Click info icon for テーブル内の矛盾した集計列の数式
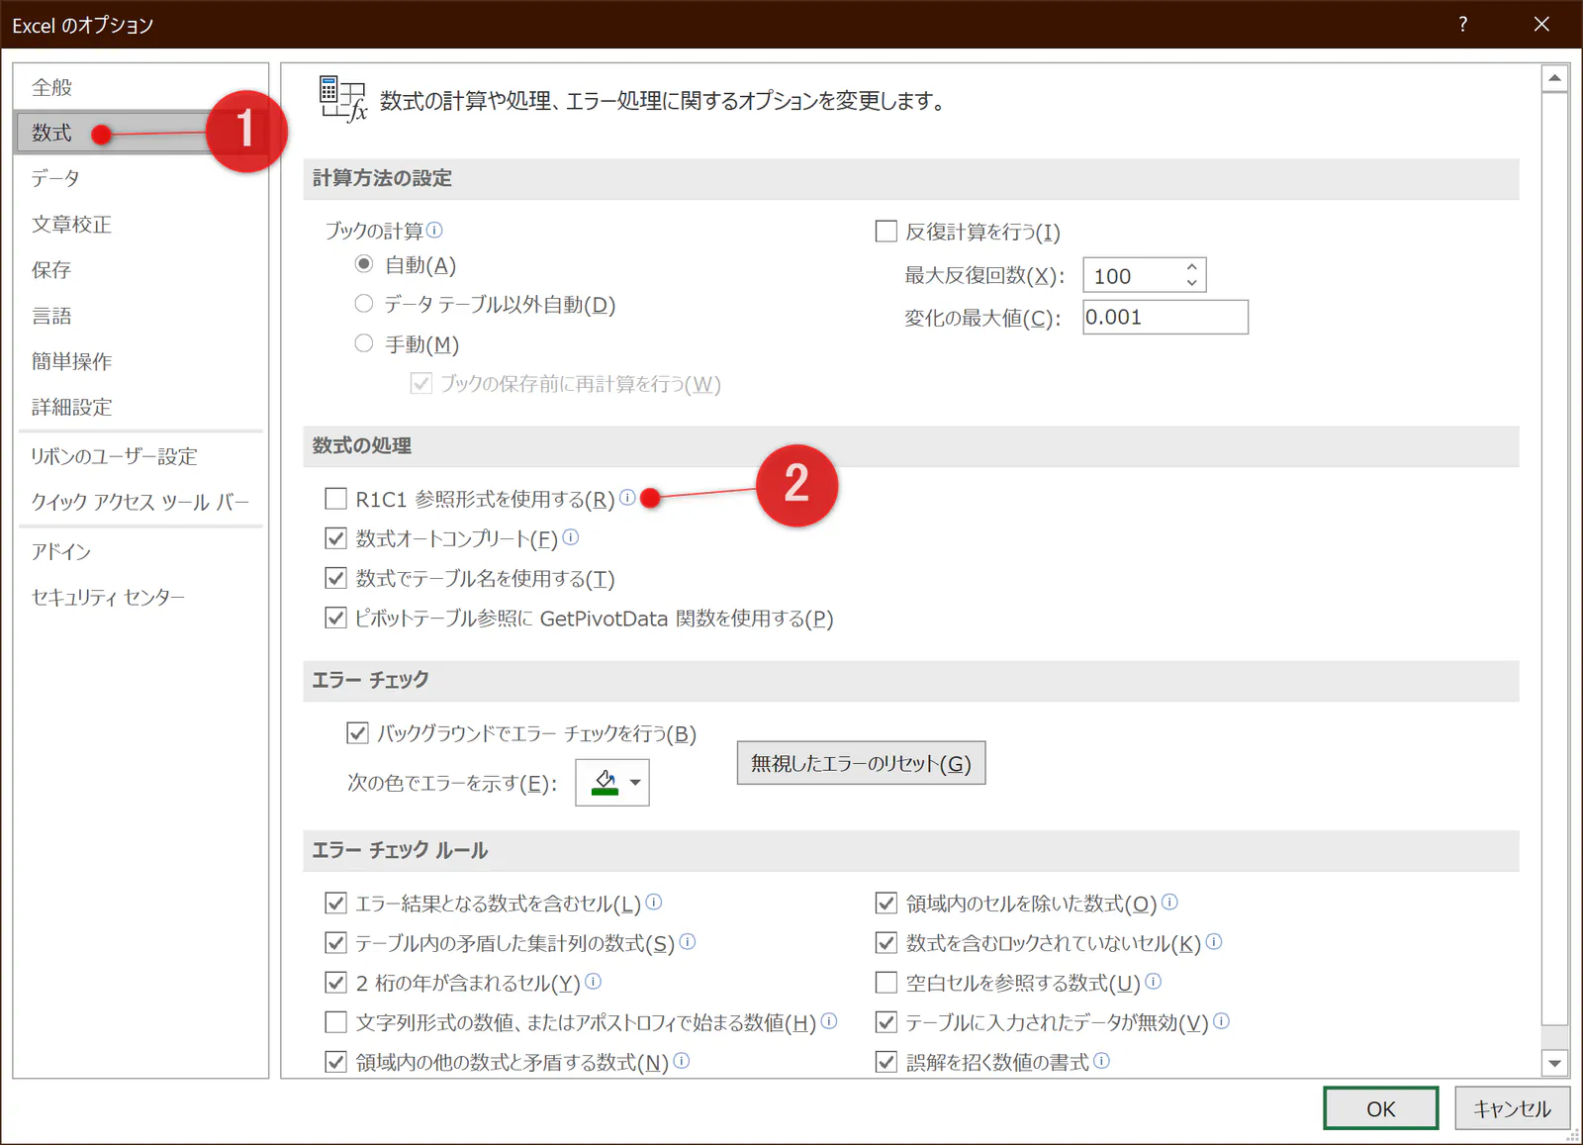Viewport: 1583px width, 1145px height. pos(688,941)
